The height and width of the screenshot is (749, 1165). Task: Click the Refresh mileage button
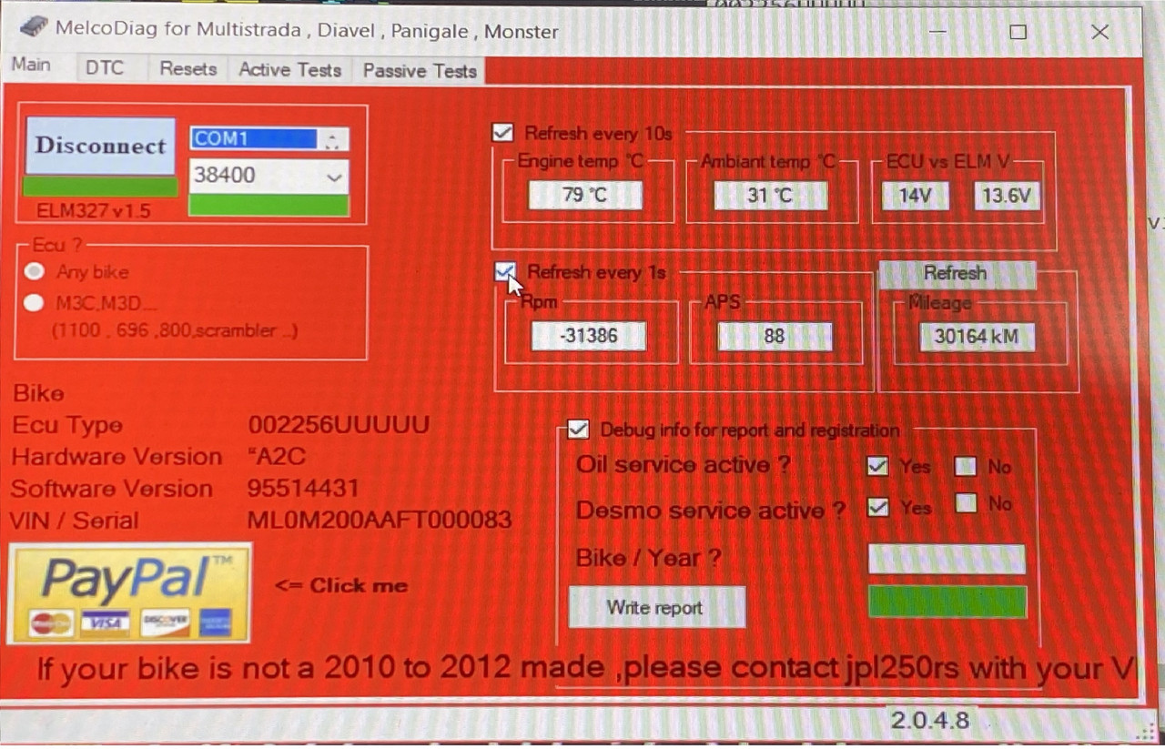pyautogui.click(x=956, y=273)
